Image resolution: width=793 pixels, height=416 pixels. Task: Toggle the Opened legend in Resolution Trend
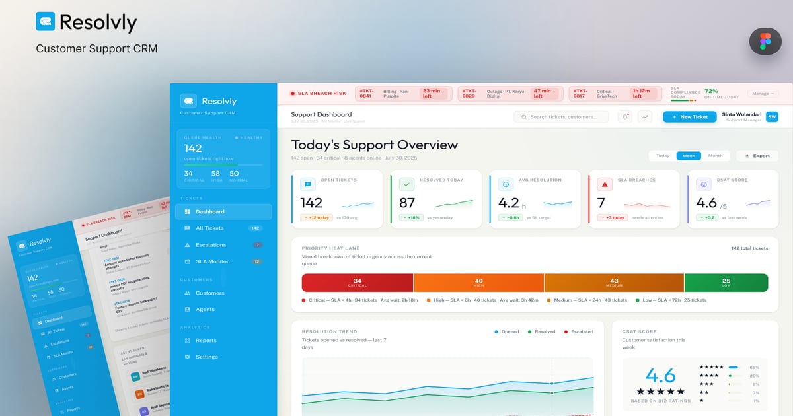tap(506, 331)
